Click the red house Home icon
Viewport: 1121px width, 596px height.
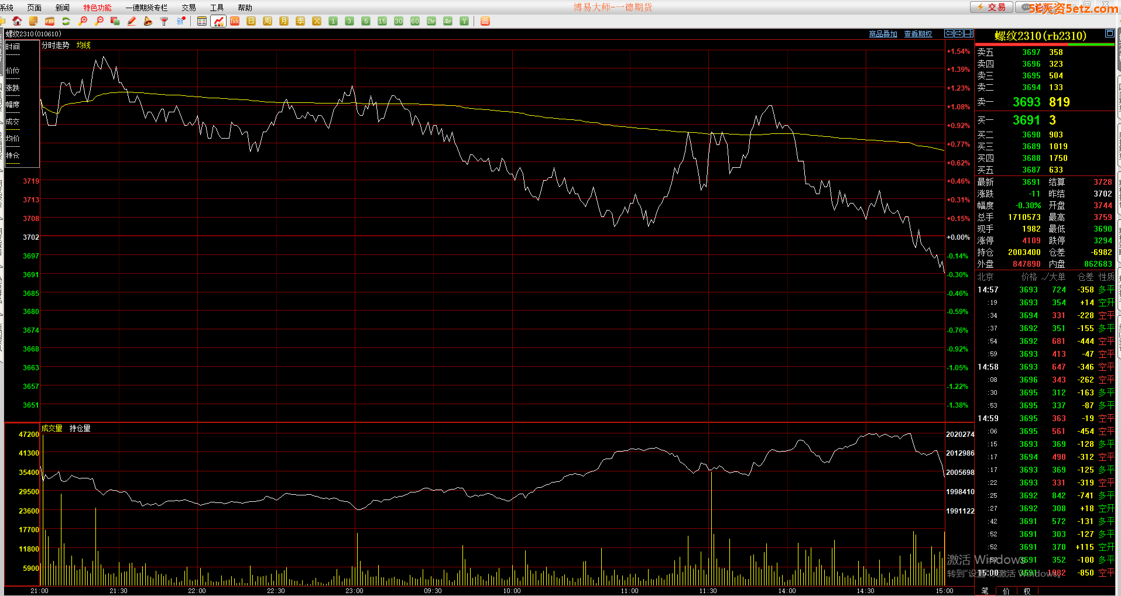(x=17, y=21)
